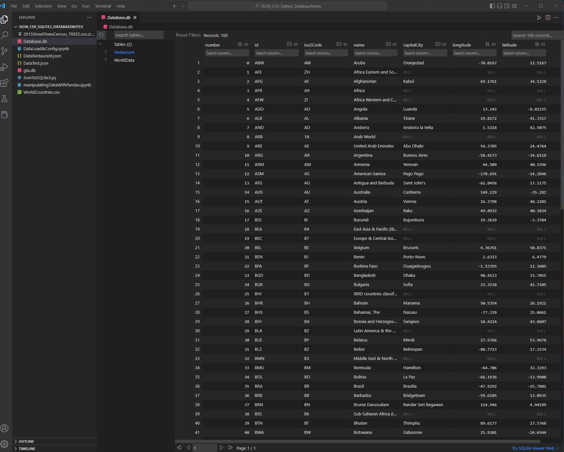Collapse the Tables (2) section
Viewport: 564px width, 452px height.
(101, 43)
